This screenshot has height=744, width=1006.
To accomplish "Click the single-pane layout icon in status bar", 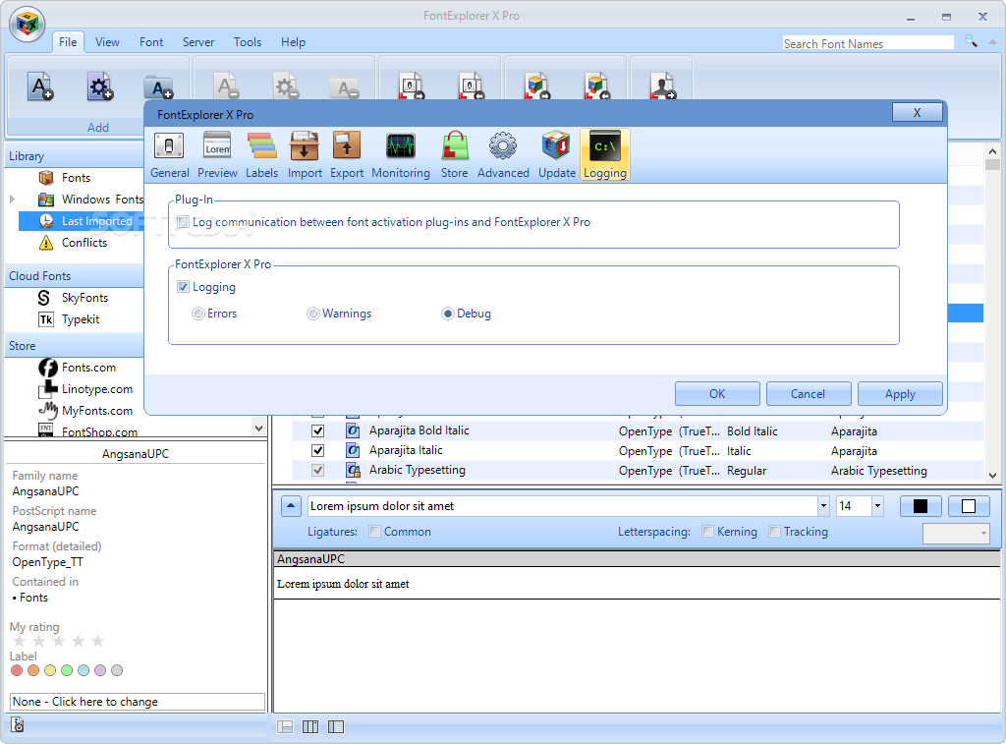I will click(x=285, y=726).
